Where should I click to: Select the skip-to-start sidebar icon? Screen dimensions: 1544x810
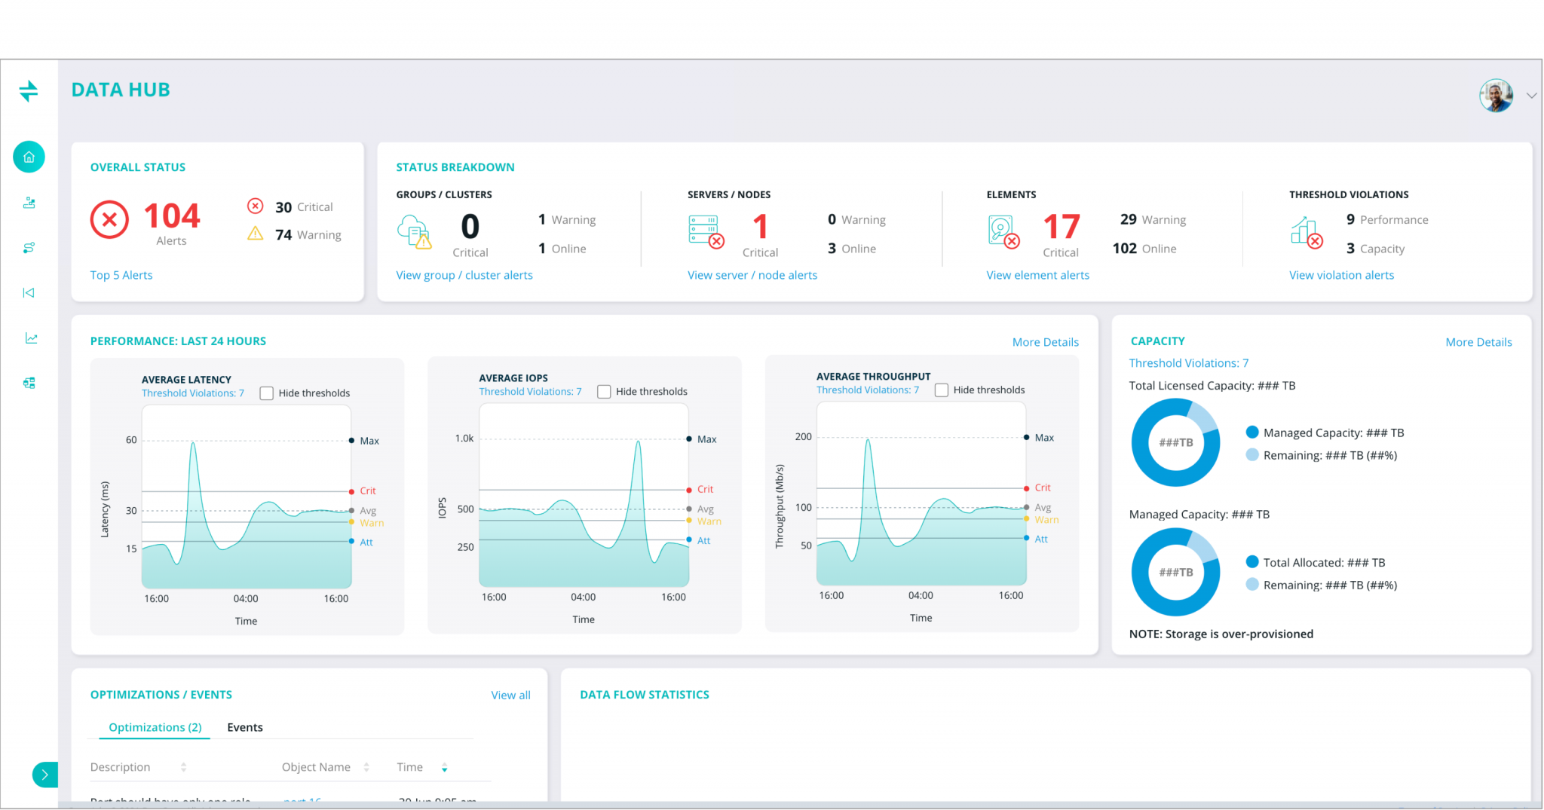point(29,293)
